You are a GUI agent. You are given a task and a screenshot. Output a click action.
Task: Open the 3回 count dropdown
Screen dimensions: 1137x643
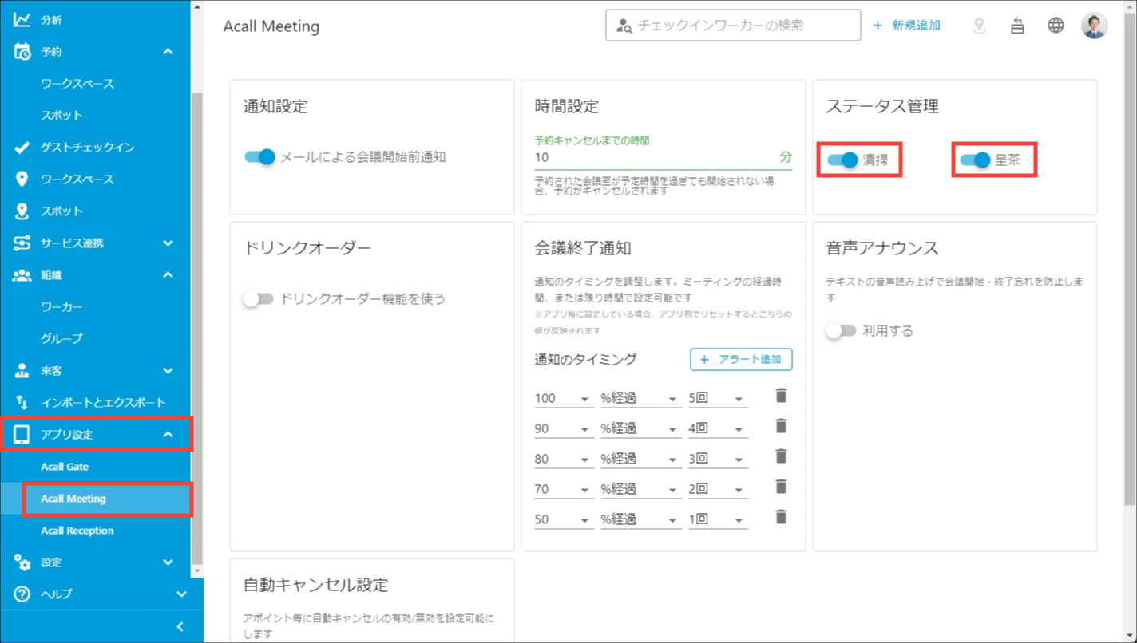pyautogui.click(x=718, y=459)
